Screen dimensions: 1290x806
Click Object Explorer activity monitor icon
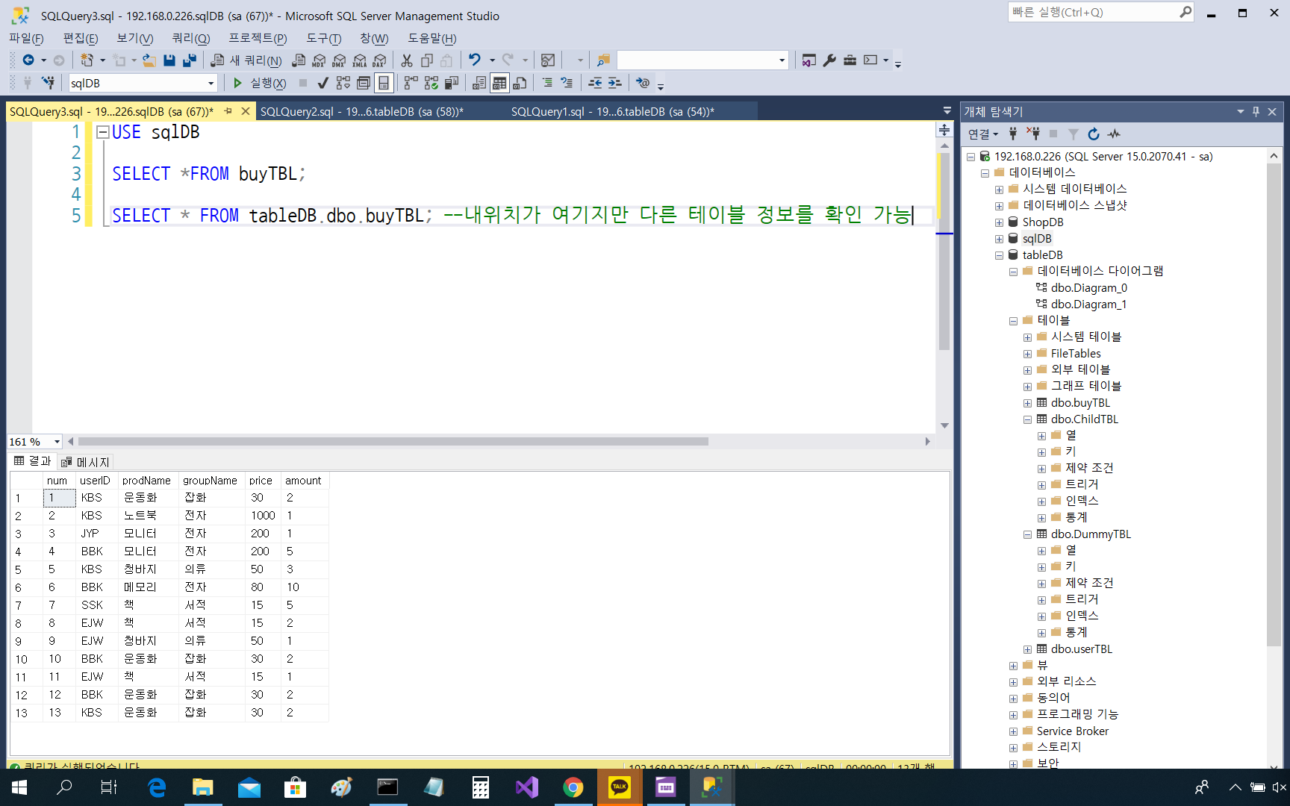1114,134
